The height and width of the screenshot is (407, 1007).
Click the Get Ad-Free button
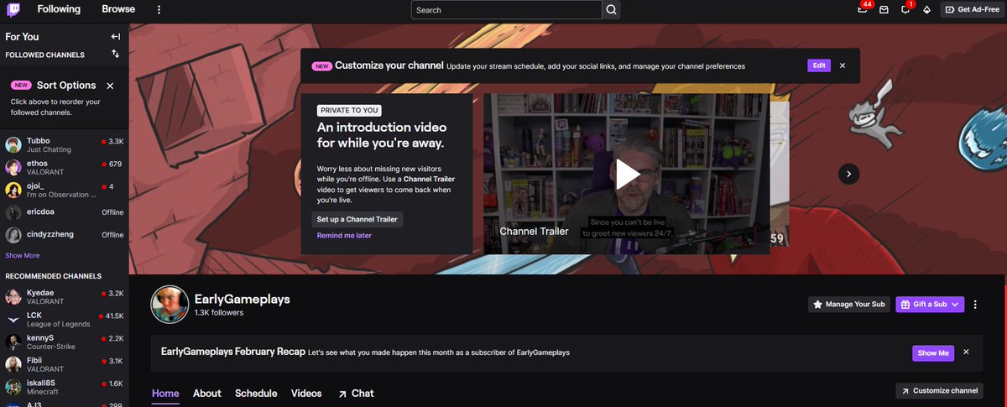(x=972, y=10)
